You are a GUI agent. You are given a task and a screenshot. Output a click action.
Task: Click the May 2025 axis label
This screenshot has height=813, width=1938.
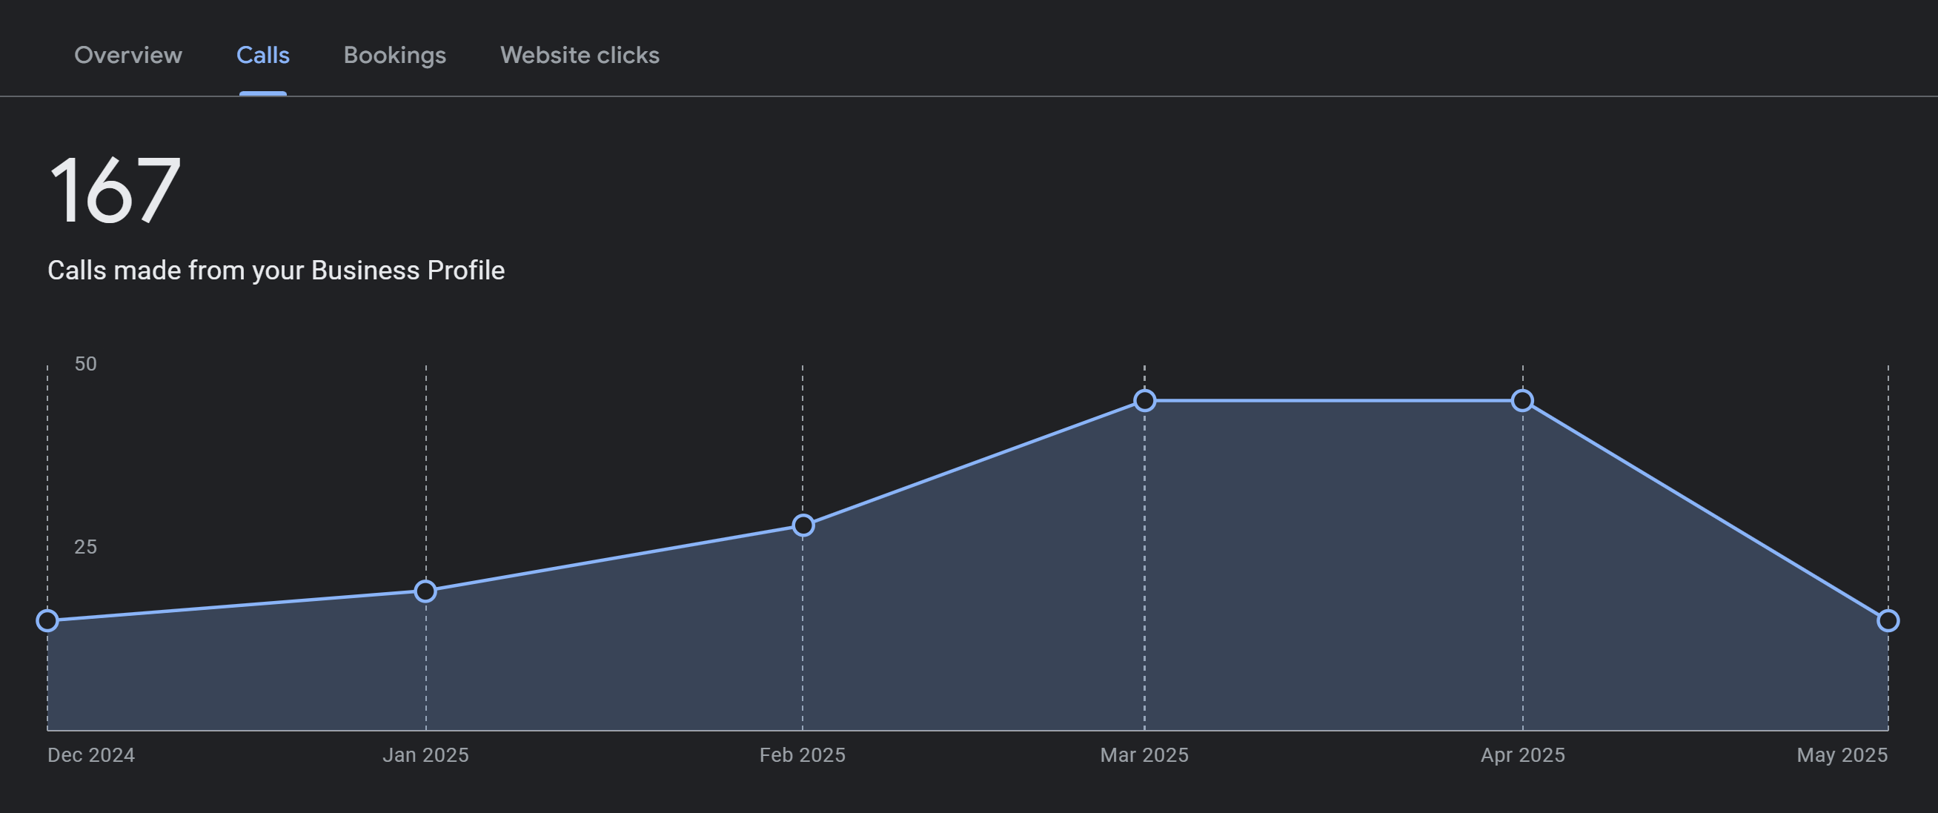pos(1842,755)
